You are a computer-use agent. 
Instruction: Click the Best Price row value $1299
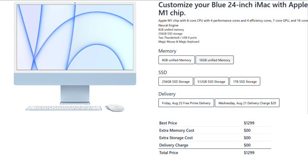coord(249,123)
